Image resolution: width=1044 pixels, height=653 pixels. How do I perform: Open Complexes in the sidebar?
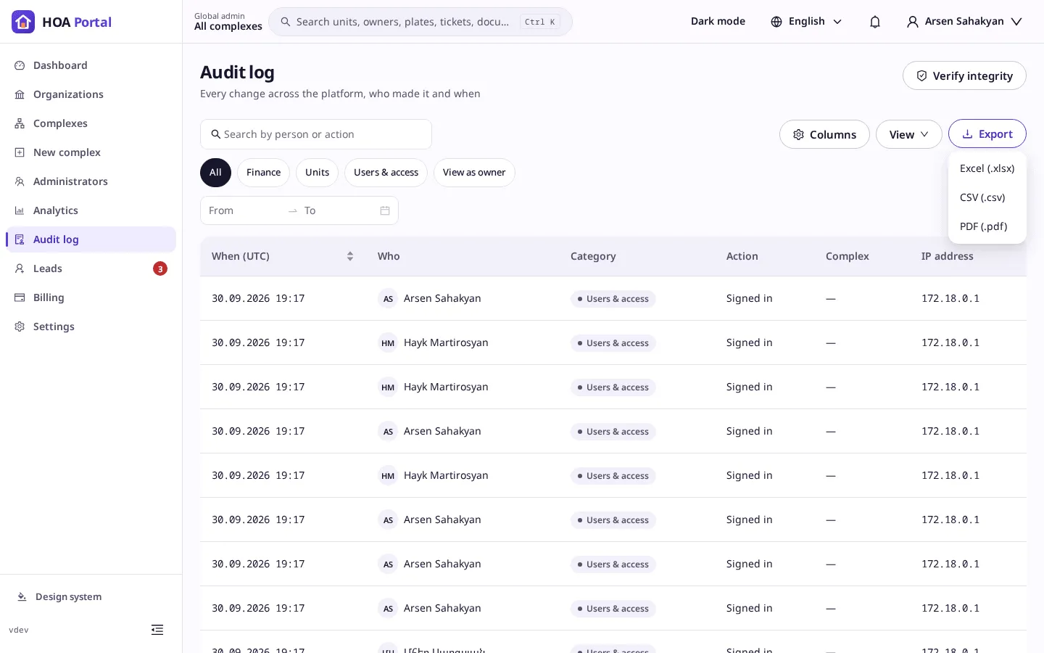91,123
